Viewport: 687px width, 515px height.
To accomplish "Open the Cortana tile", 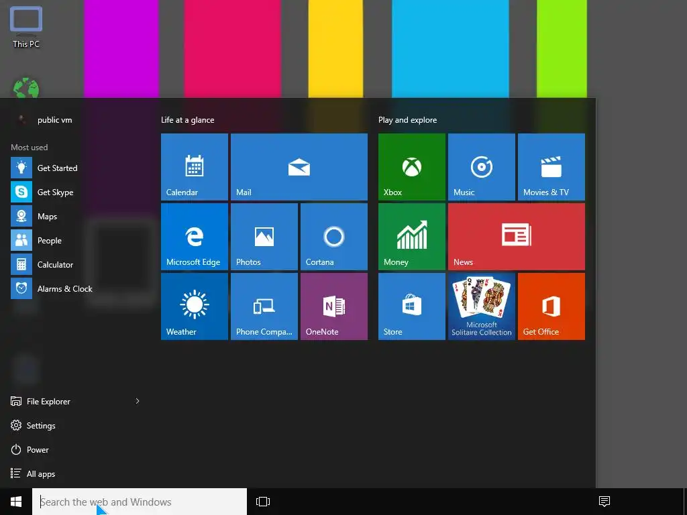I will point(334,237).
